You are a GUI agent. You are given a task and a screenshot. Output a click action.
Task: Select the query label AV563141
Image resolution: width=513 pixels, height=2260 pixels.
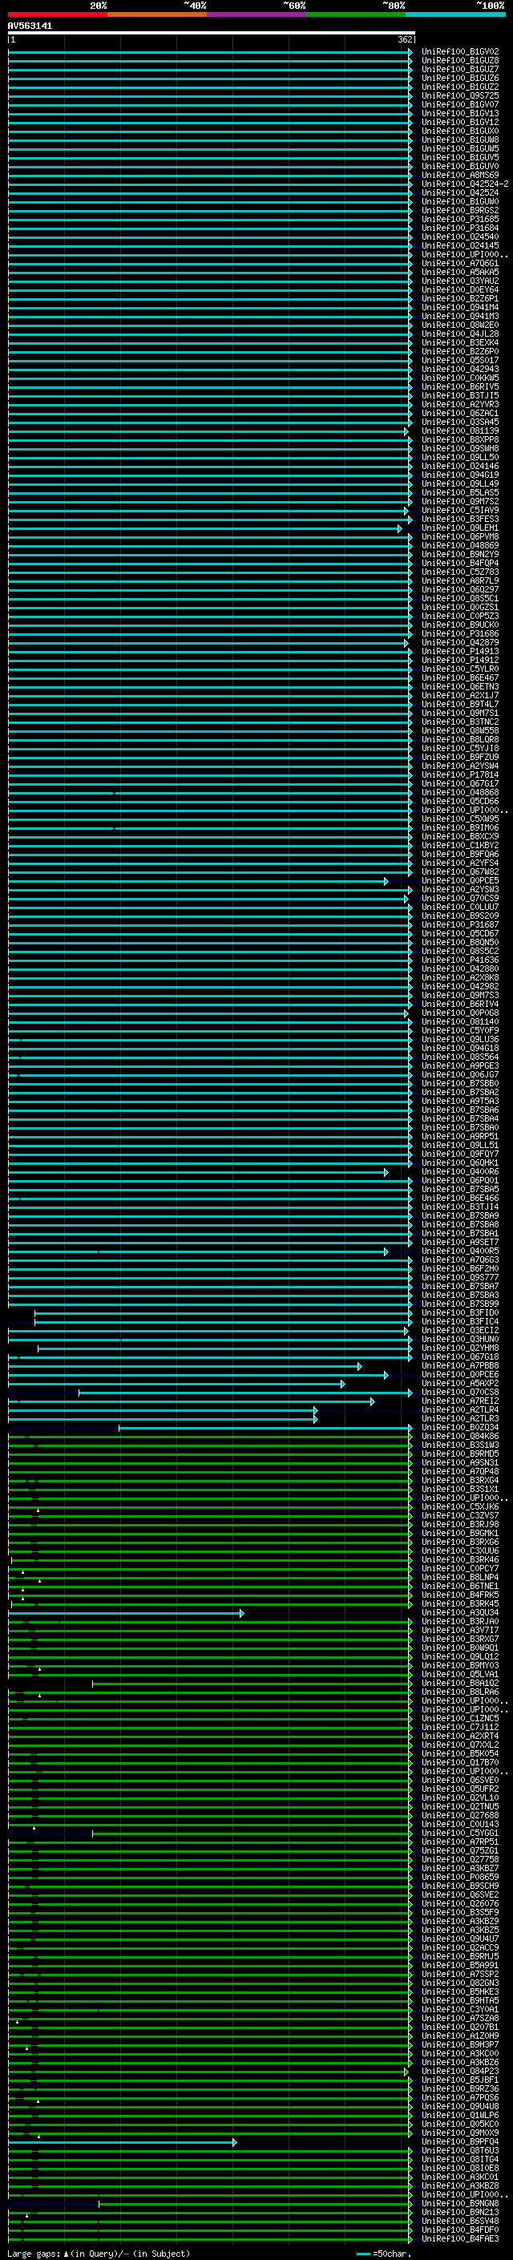[x=30, y=26]
